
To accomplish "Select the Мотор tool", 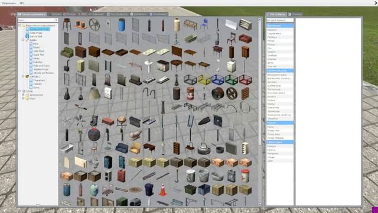I will tap(280, 41).
